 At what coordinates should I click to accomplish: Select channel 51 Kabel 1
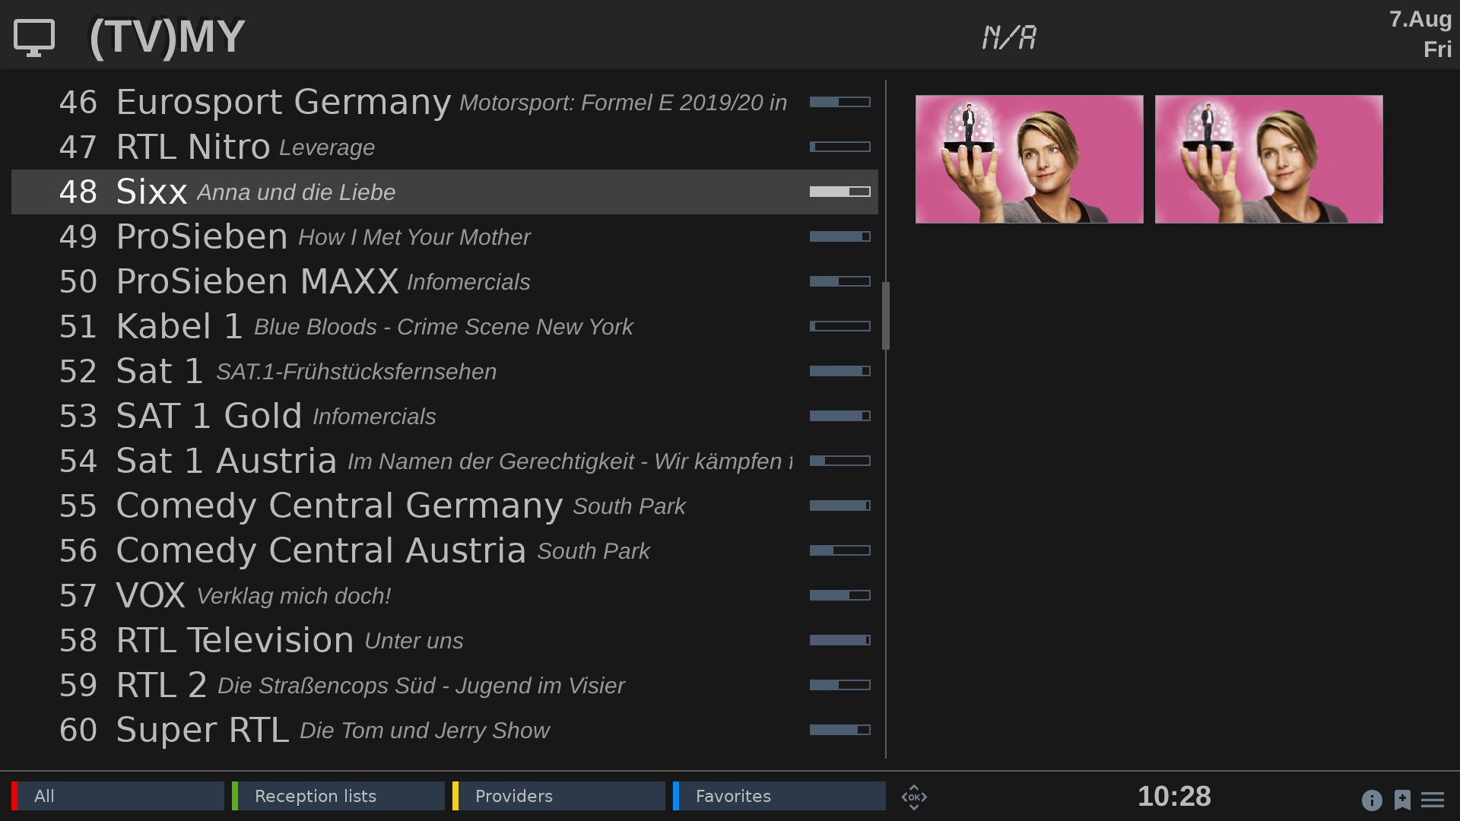(445, 326)
